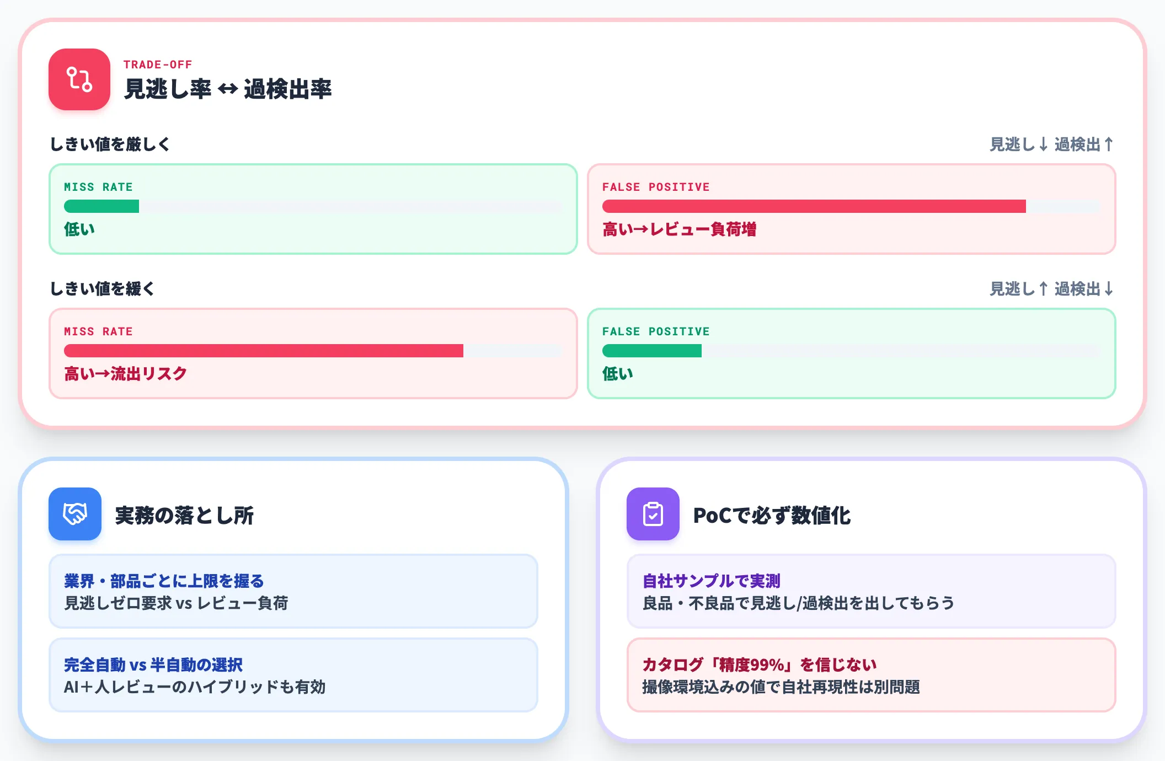Click the 完全自動 vs 半自動の選択 title
The height and width of the screenshot is (761, 1165).
[x=153, y=664]
